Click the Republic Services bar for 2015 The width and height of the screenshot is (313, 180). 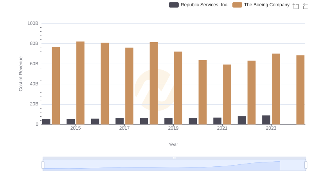pyautogui.click(x=71, y=121)
